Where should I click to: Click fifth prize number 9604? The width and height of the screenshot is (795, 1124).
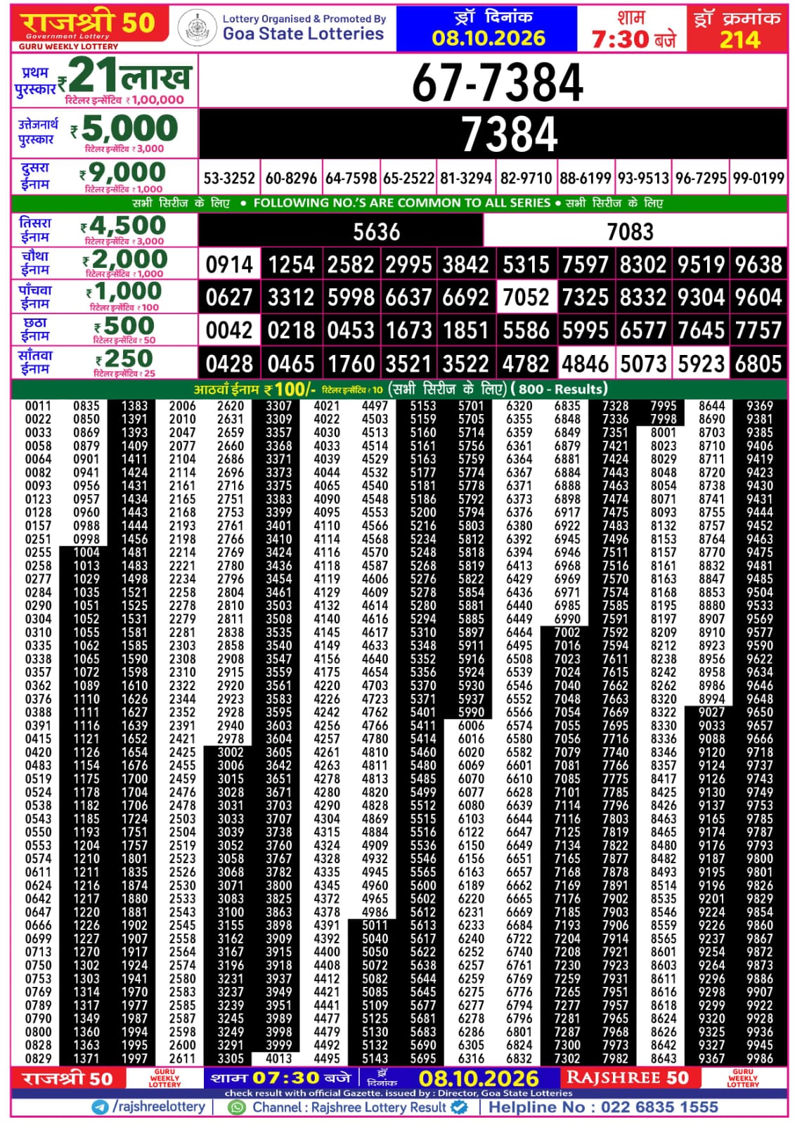758,297
